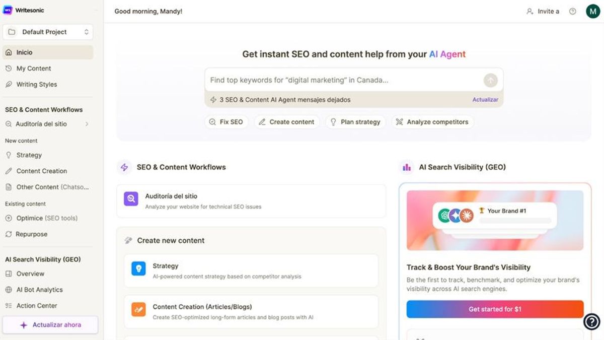
Task: Click the Analyze competitors chip
Action: click(432, 122)
